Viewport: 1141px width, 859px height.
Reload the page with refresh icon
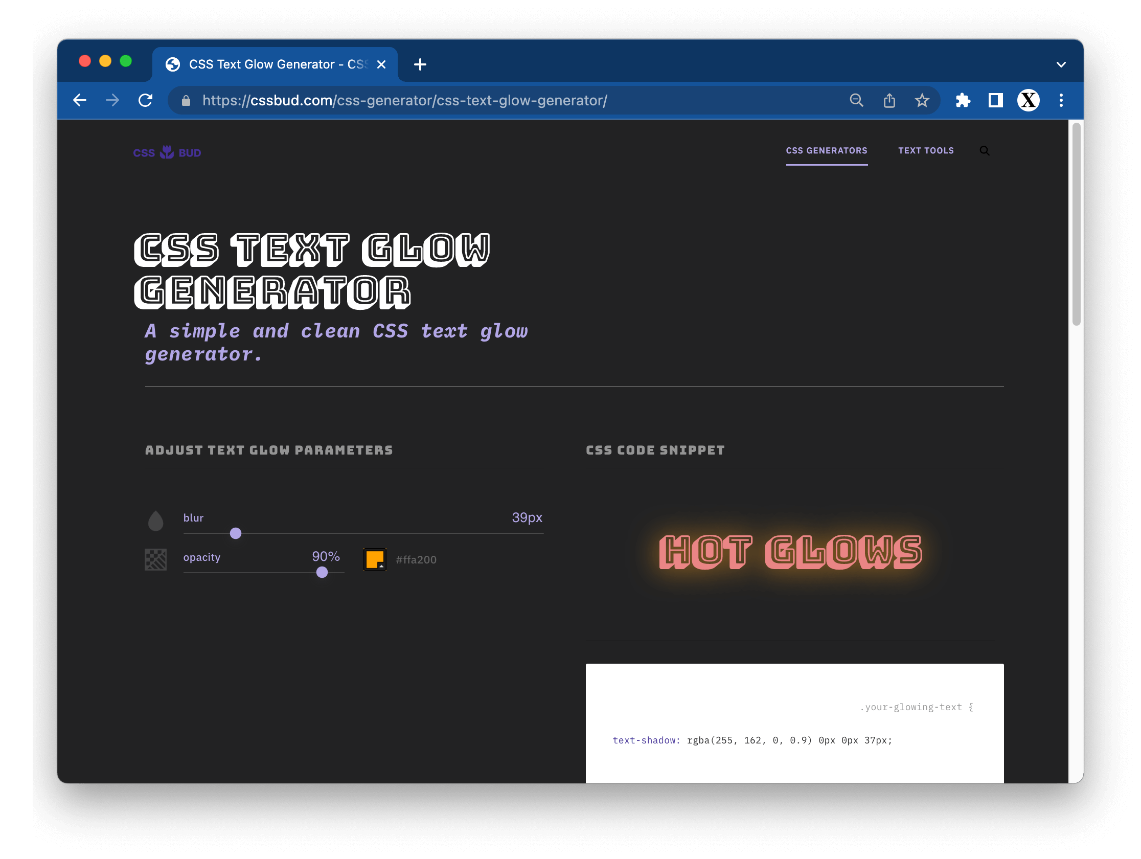pos(146,100)
